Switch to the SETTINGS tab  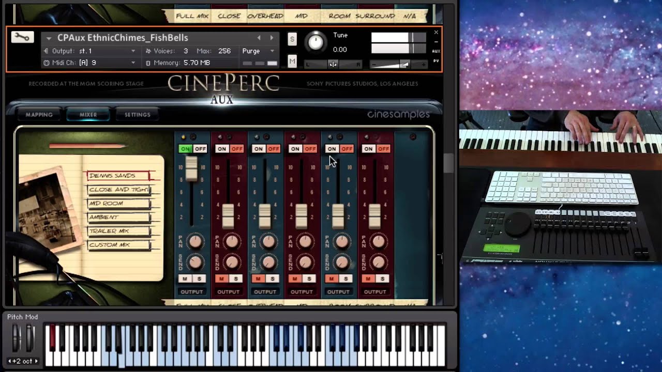click(137, 115)
